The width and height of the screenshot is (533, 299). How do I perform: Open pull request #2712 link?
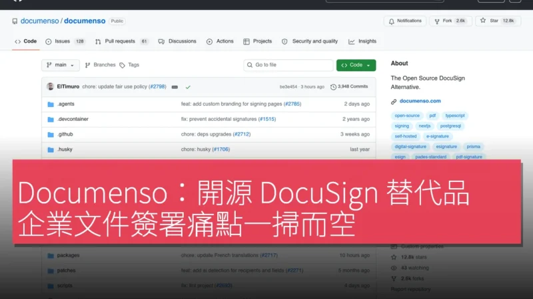point(242,134)
